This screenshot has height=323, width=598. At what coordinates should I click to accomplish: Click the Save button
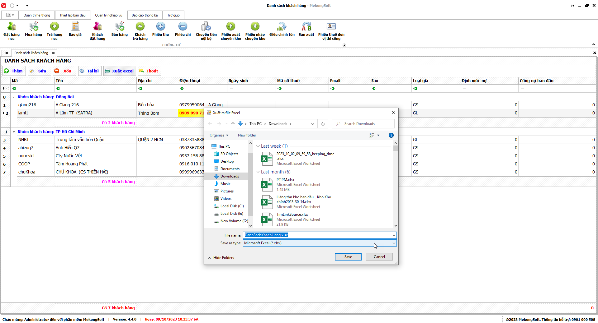pyautogui.click(x=348, y=257)
